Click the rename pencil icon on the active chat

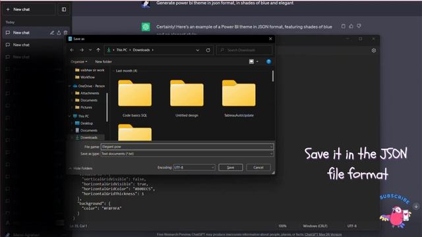point(52,33)
